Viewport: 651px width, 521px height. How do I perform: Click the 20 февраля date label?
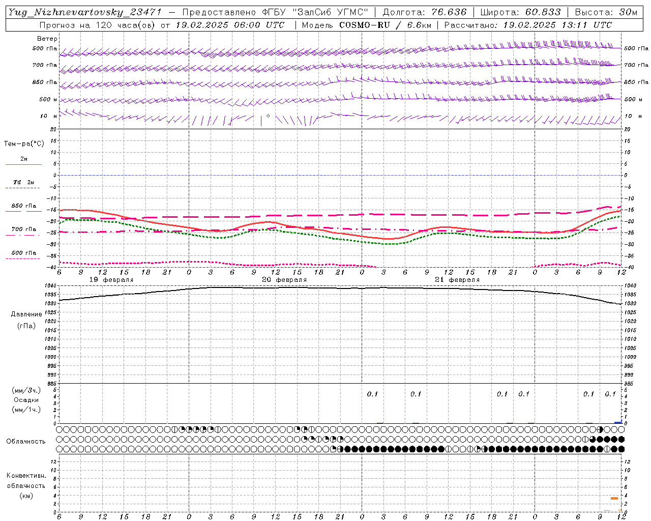click(x=284, y=280)
